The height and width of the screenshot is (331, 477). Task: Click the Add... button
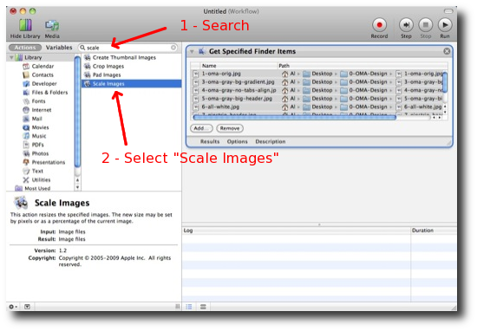coord(201,128)
